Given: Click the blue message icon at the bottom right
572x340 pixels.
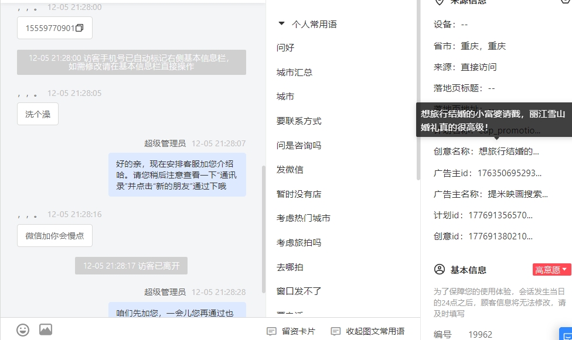Looking at the screenshot, I should pos(567,335).
